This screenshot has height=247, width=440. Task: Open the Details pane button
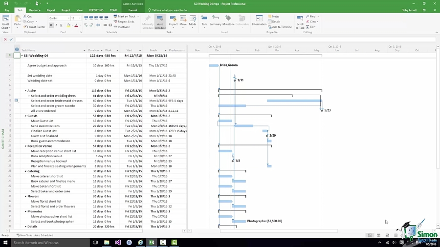click(274, 21)
